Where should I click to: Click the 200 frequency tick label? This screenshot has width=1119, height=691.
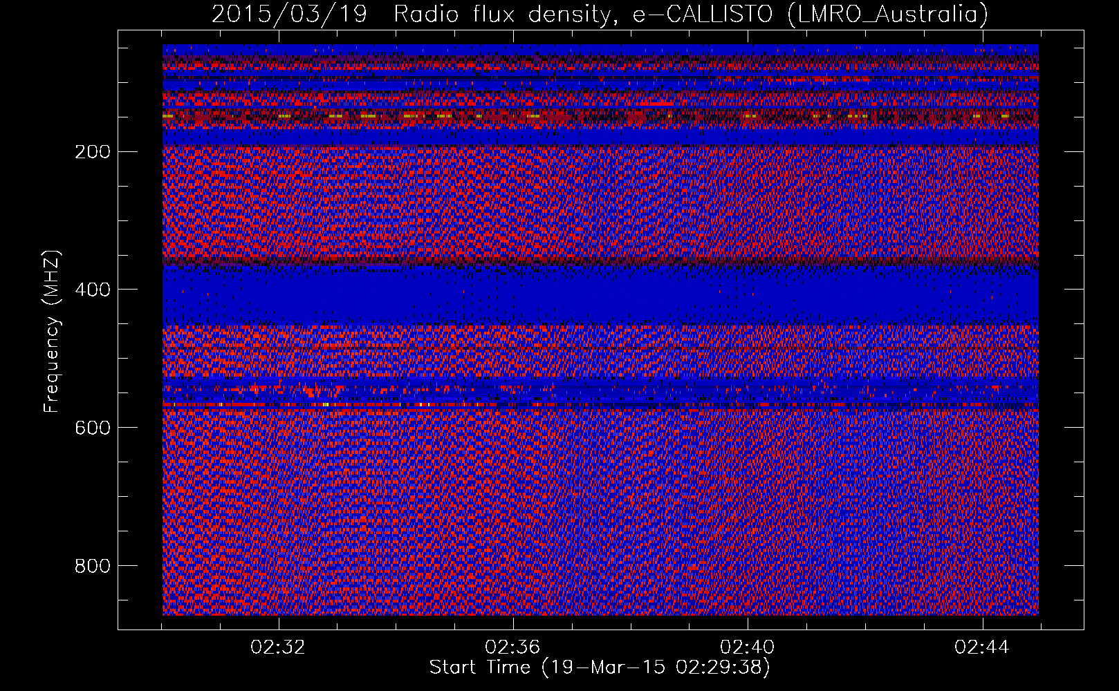(92, 151)
